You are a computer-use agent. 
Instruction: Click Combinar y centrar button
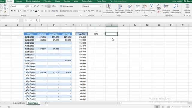tap(69, 11)
